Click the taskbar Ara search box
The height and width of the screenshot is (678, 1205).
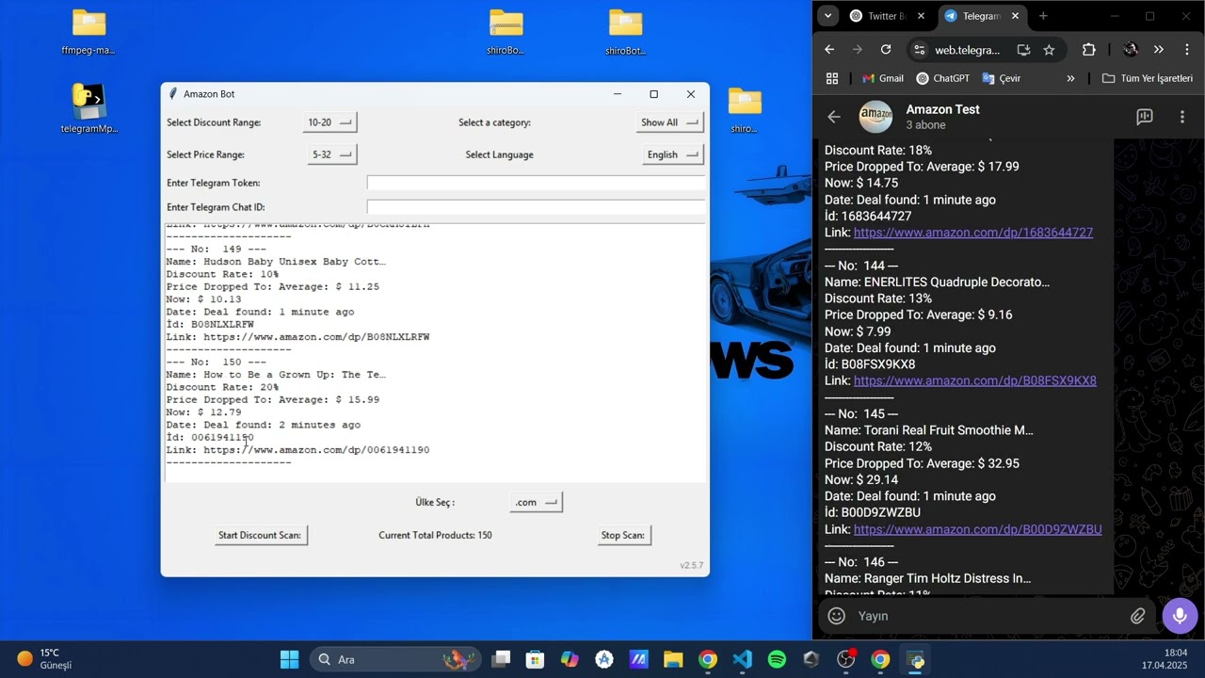(395, 659)
